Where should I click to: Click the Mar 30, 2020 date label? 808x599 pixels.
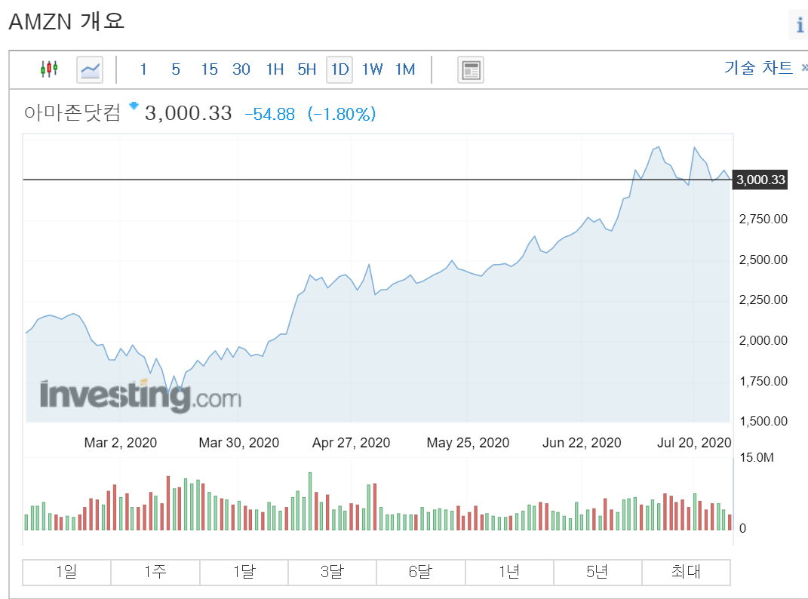pos(238,443)
